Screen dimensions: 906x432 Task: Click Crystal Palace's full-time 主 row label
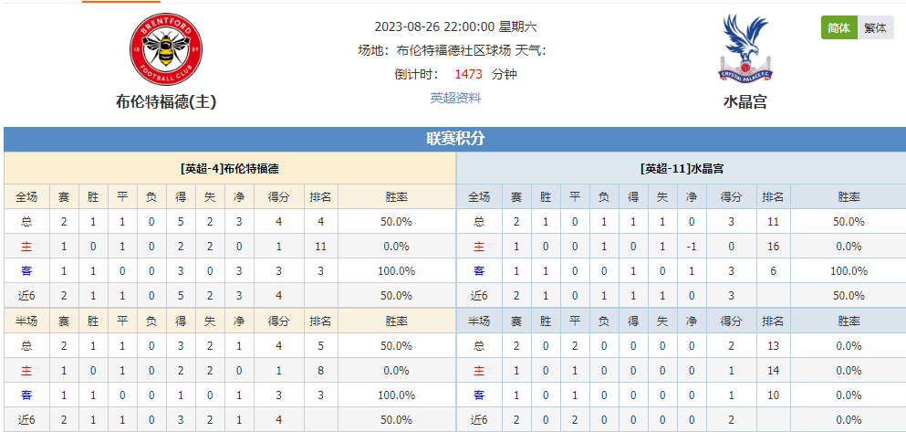coord(479,247)
